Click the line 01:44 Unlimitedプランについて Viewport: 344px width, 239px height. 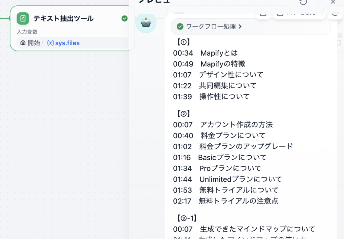[227, 179]
